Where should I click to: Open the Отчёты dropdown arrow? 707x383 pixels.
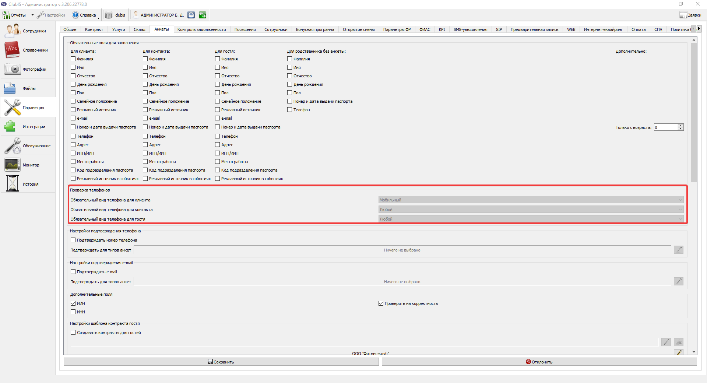tap(32, 15)
